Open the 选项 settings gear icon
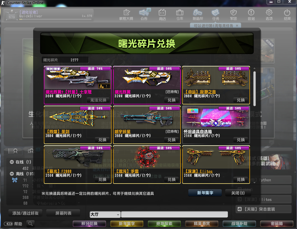297x229 pixels. pyautogui.click(x=269, y=15)
